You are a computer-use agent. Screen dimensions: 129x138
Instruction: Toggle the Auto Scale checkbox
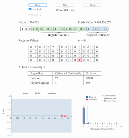click(x=30, y=9)
